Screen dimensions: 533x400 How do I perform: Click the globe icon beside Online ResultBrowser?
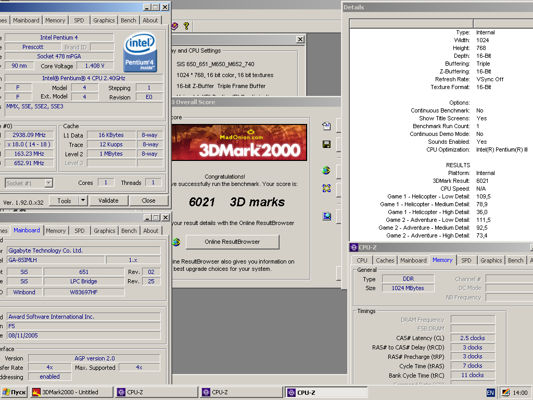click(x=176, y=242)
